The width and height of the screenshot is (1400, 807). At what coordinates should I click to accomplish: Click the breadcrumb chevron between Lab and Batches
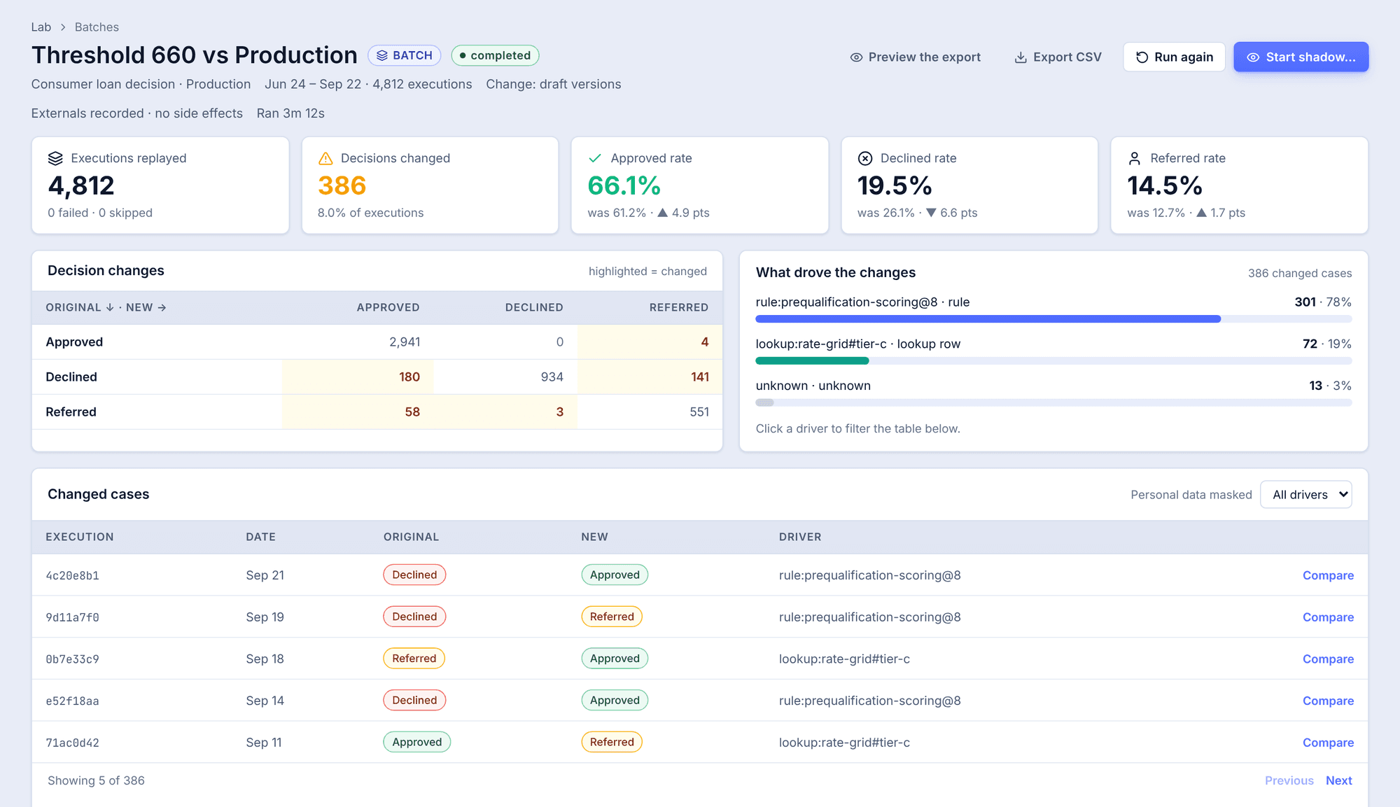click(63, 27)
